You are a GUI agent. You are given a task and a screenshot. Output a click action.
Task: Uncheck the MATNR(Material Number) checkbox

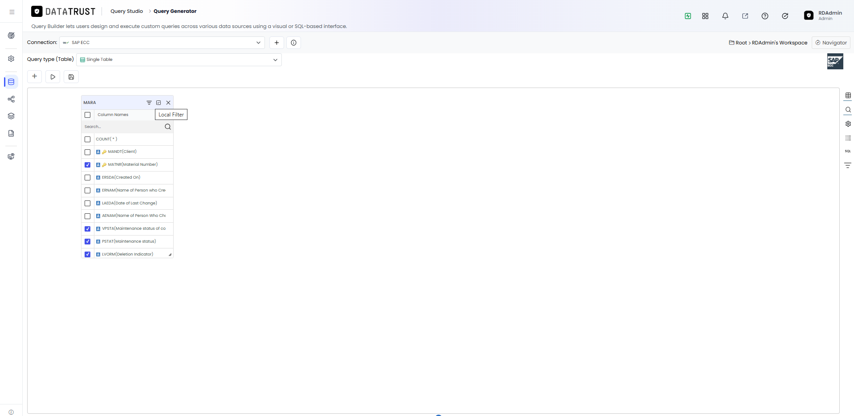pyautogui.click(x=88, y=165)
